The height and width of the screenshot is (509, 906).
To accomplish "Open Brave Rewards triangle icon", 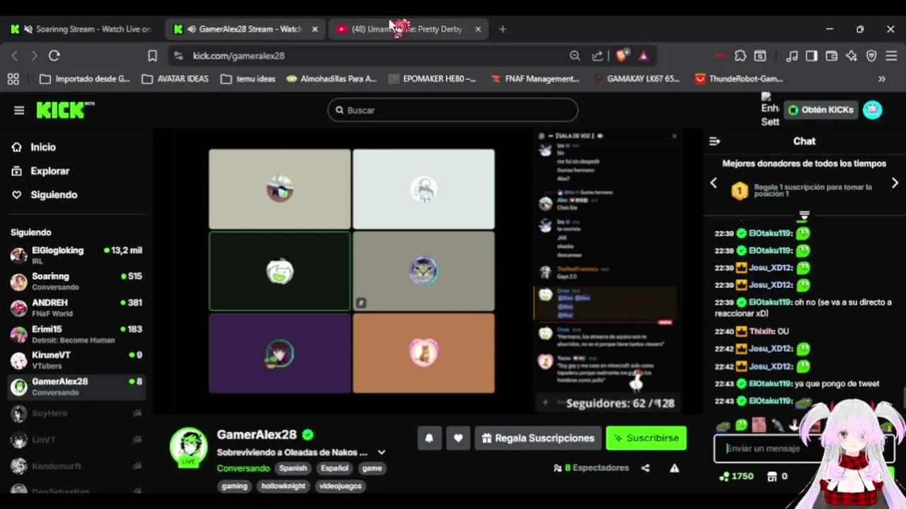I will pos(644,56).
